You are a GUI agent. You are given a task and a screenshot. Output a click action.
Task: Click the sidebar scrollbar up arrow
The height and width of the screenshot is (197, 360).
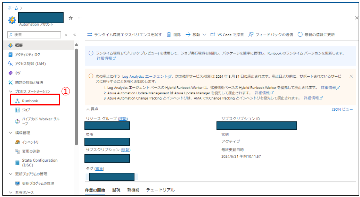(x=76, y=45)
